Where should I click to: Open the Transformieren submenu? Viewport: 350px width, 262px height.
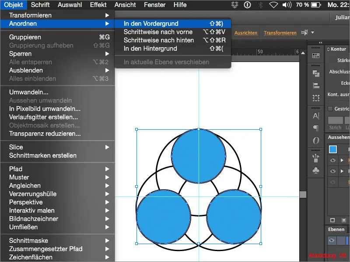58,15
